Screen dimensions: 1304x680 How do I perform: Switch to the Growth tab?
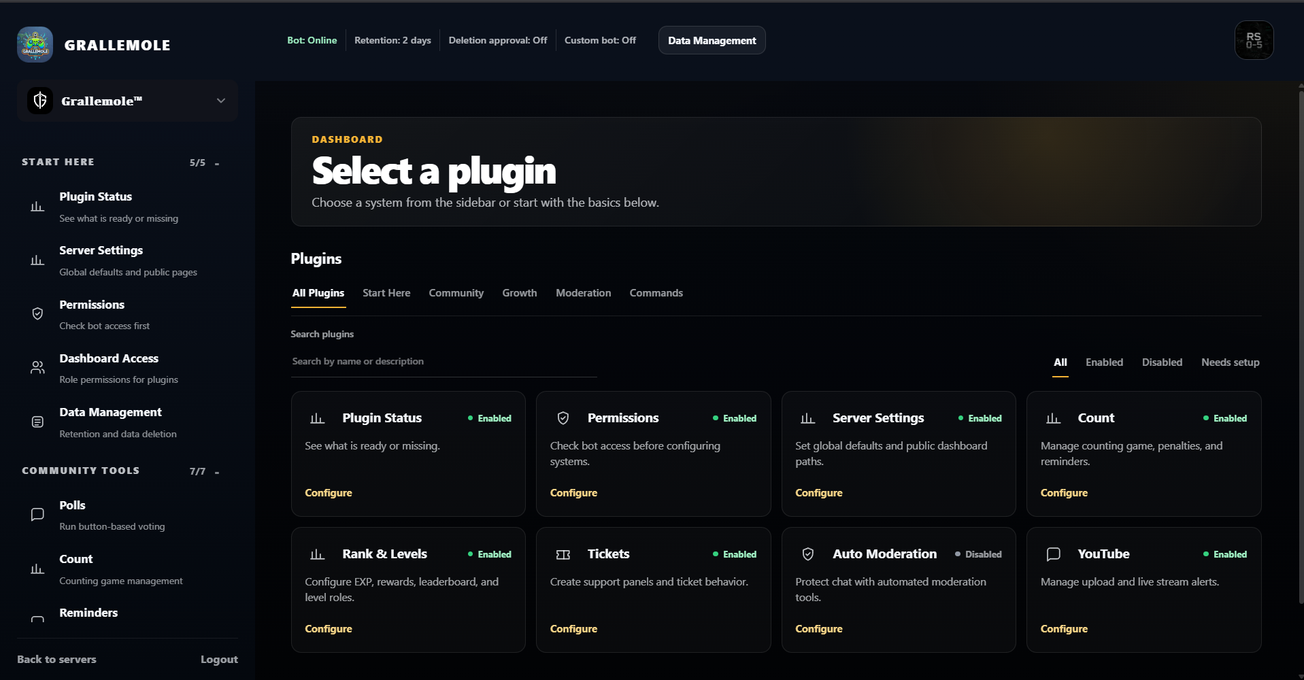tap(519, 293)
